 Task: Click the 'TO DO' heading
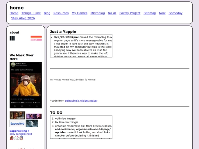point(56,113)
